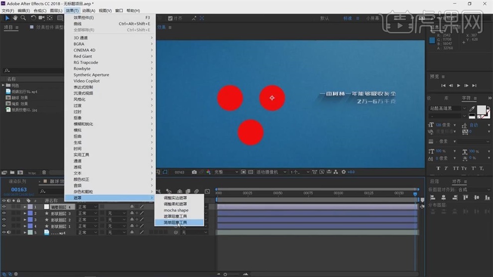Expand the 形状图层 3 layer properties triangle

(x=25, y=213)
